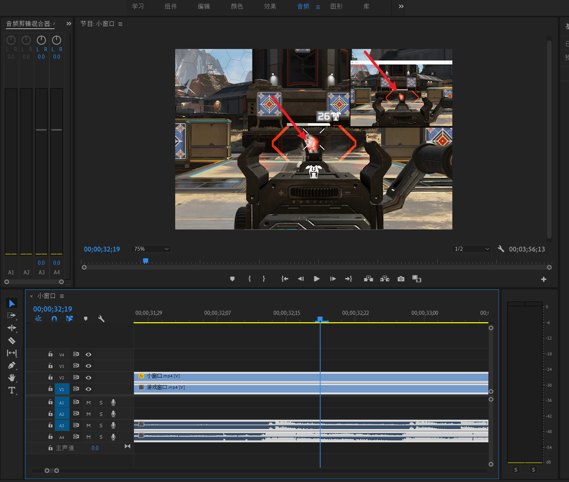The height and width of the screenshot is (482, 569).
Task: Hide V2 track output
Action: pyautogui.click(x=88, y=378)
